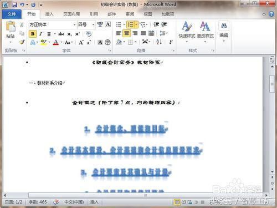The width and height of the screenshot is (277, 208).
Task: Click link 2. 会计基本假设 heading
Action: coord(126,150)
